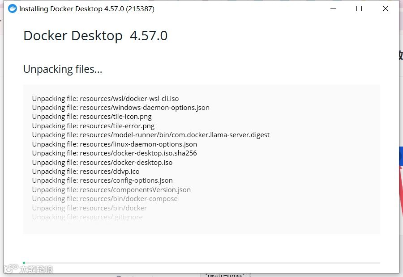Image resolution: width=403 pixels, height=277 pixels.
Task: Select the line ending 'resources/bin/docker'
Action: pos(90,208)
